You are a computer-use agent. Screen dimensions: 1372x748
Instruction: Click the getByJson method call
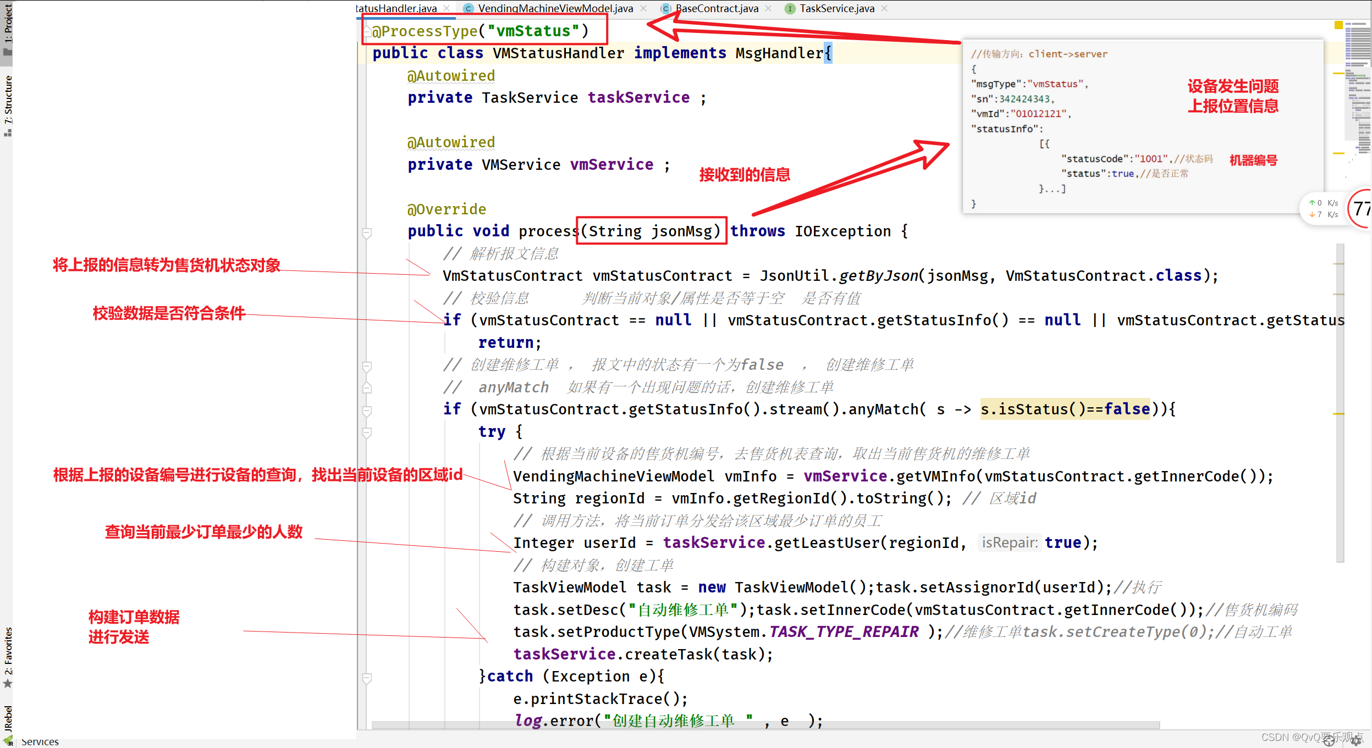point(878,276)
